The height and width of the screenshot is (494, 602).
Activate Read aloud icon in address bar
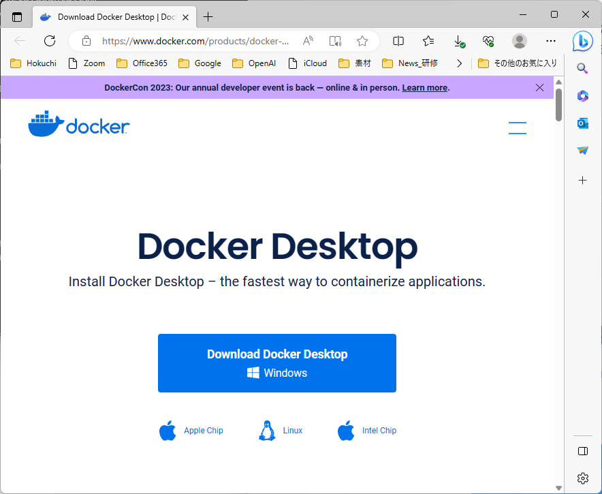[x=308, y=41]
